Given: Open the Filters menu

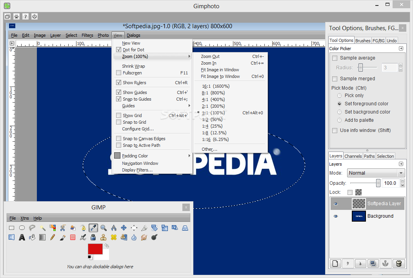Looking at the screenshot, I should [x=87, y=35].
